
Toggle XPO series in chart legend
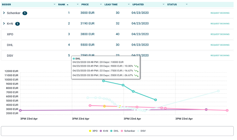[93, 131]
